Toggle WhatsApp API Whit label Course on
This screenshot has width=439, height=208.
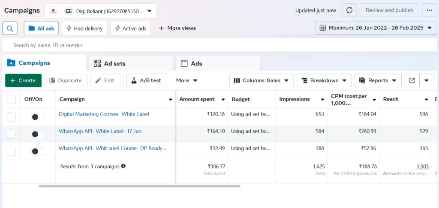pyautogui.click(x=38, y=151)
